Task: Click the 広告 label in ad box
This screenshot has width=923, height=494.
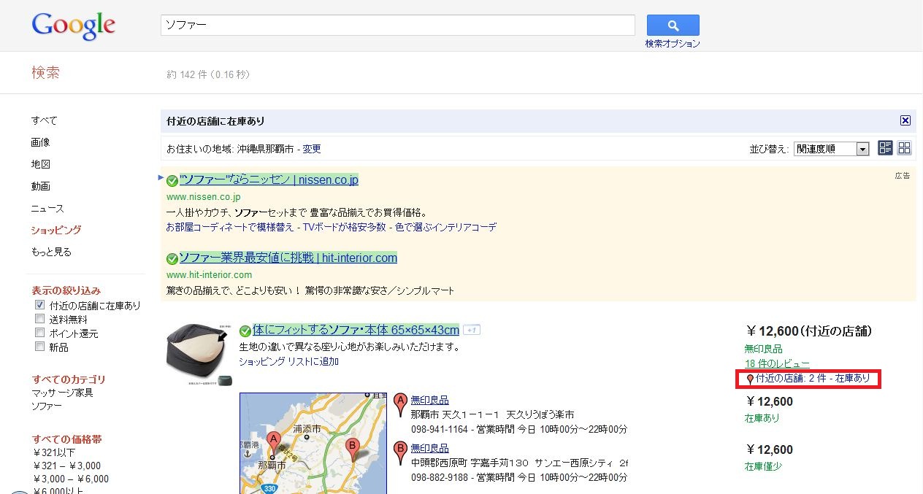Action: pos(903,175)
